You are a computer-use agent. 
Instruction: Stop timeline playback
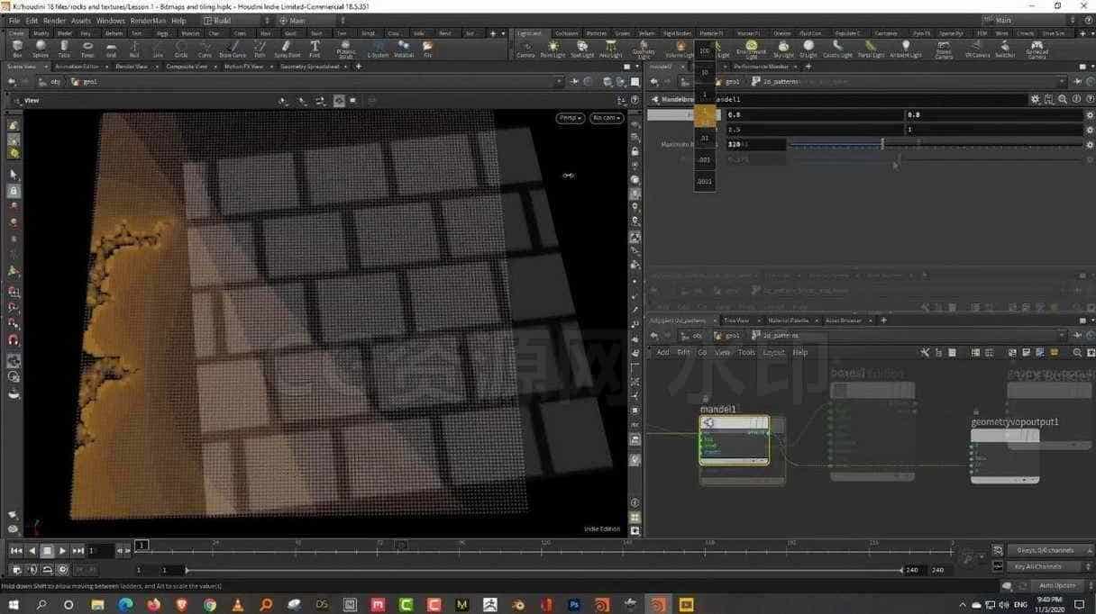pyautogui.click(x=47, y=550)
